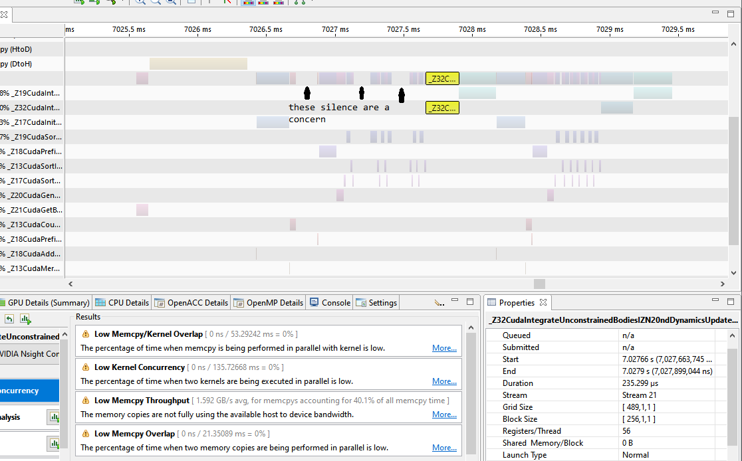Screen dimensions: 742x461
Task: Switch to the OpenACC Details tab
Action: (191, 303)
